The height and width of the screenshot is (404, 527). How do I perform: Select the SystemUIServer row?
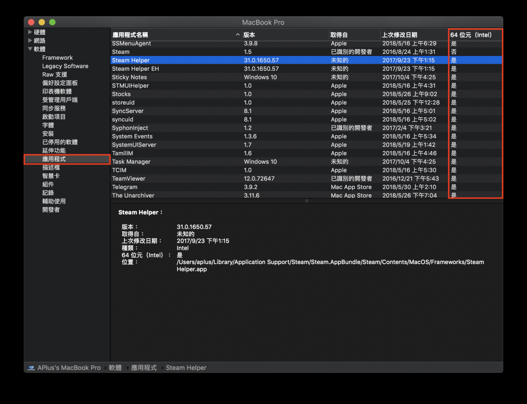(306, 144)
